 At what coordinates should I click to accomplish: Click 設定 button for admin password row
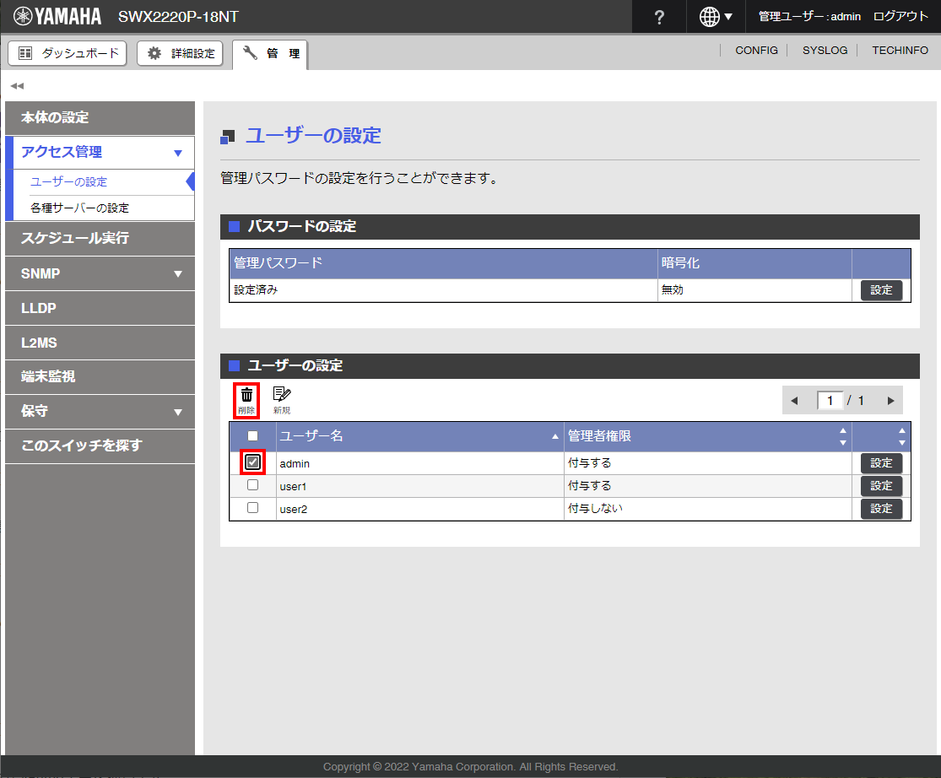click(881, 290)
